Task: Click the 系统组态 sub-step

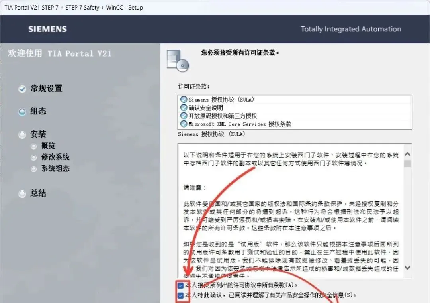Action: [55, 168]
